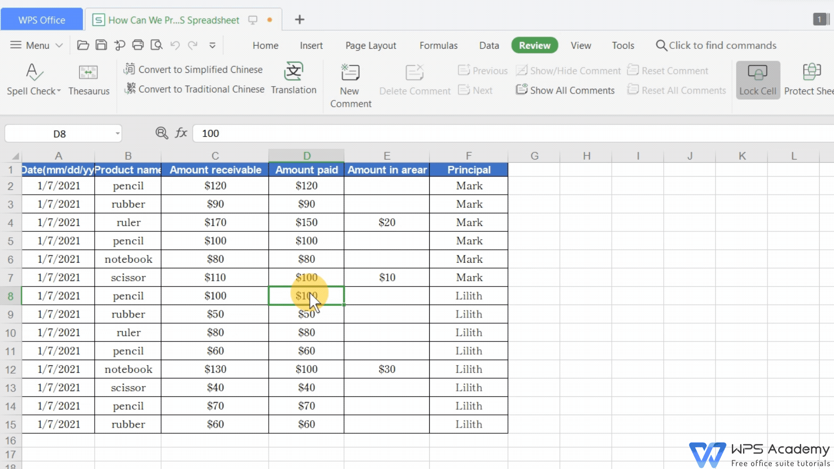
Task: Click the Principal header cell
Action: pyautogui.click(x=469, y=170)
